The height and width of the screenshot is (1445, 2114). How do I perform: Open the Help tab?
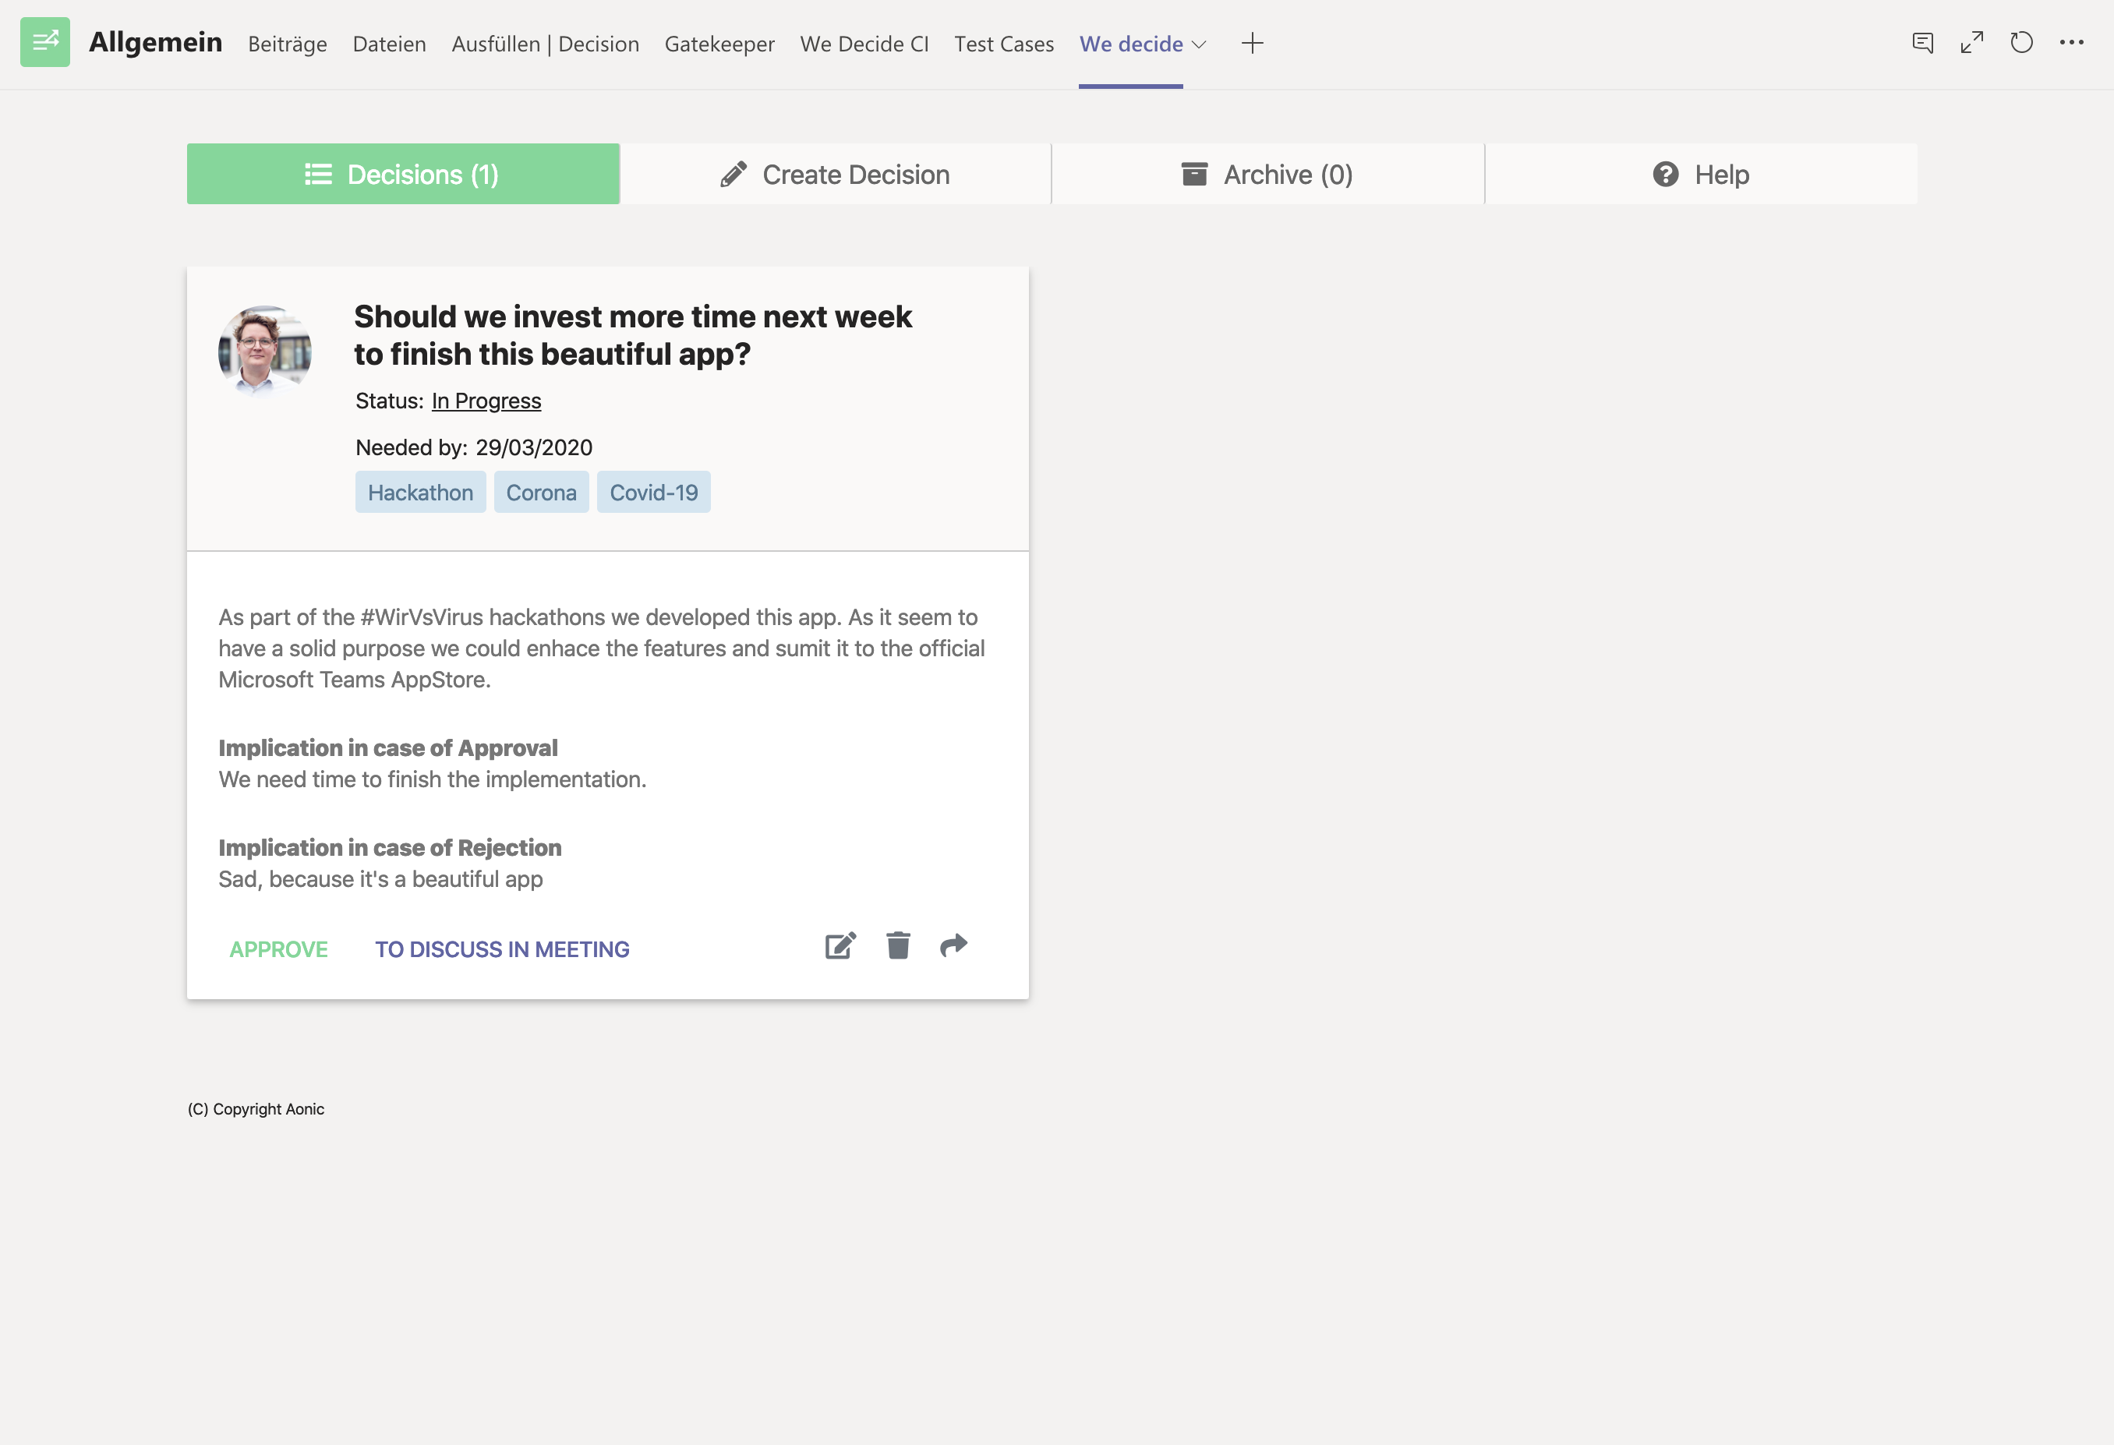1700,174
